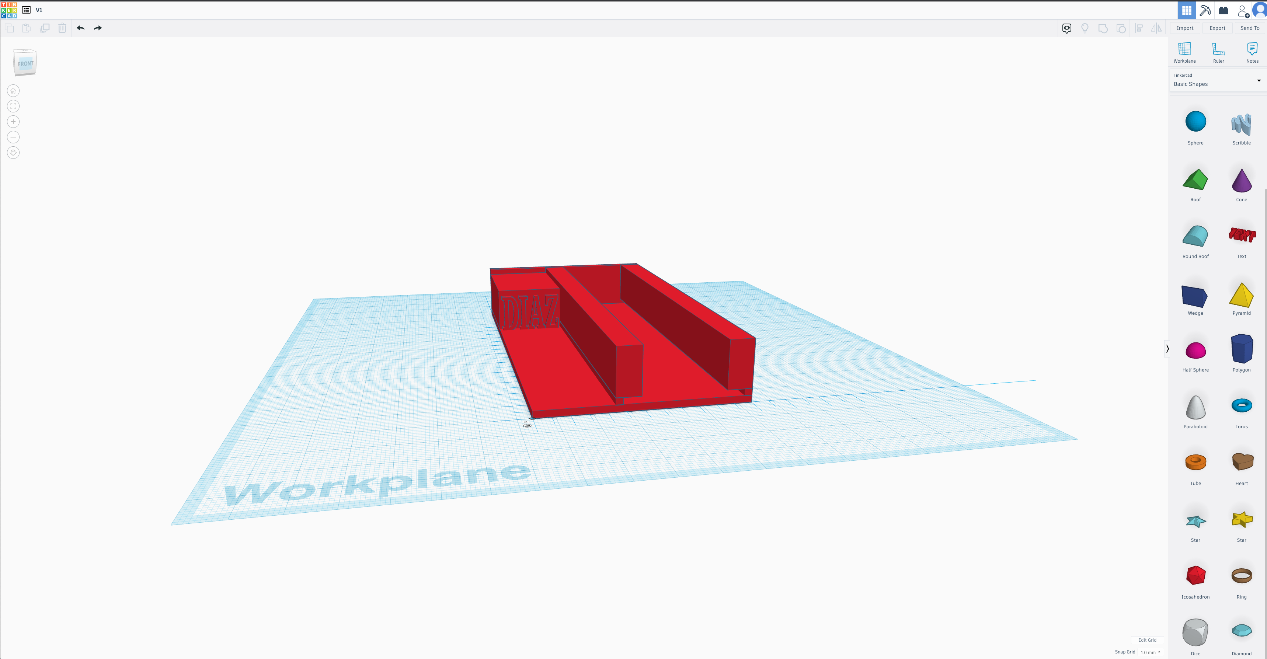Open the Export menu
Image resolution: width=1267 pixels, height=659 pixels.
pyautogui.click(x=1217, y=28)
